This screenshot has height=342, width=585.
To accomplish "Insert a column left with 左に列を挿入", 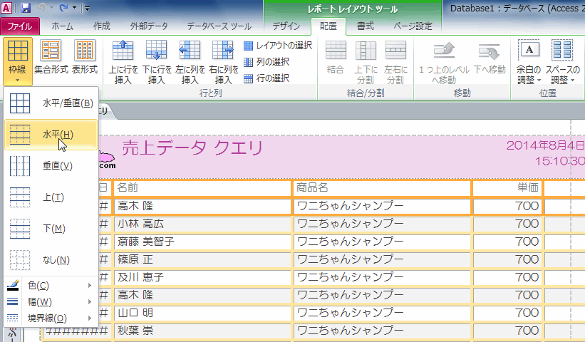I will (190, 62).
